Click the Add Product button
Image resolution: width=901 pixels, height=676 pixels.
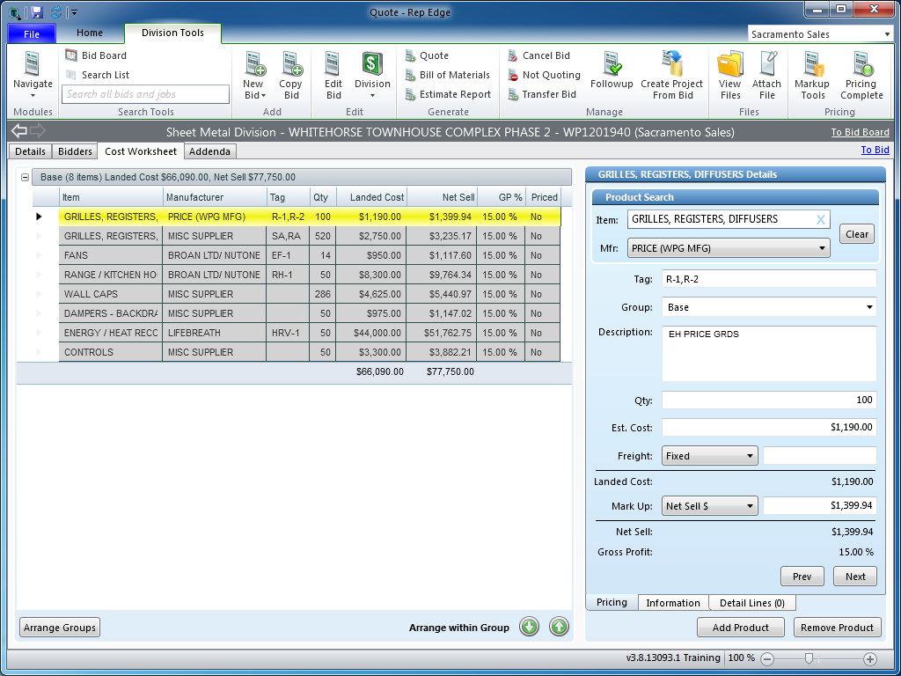click(740, 628)
